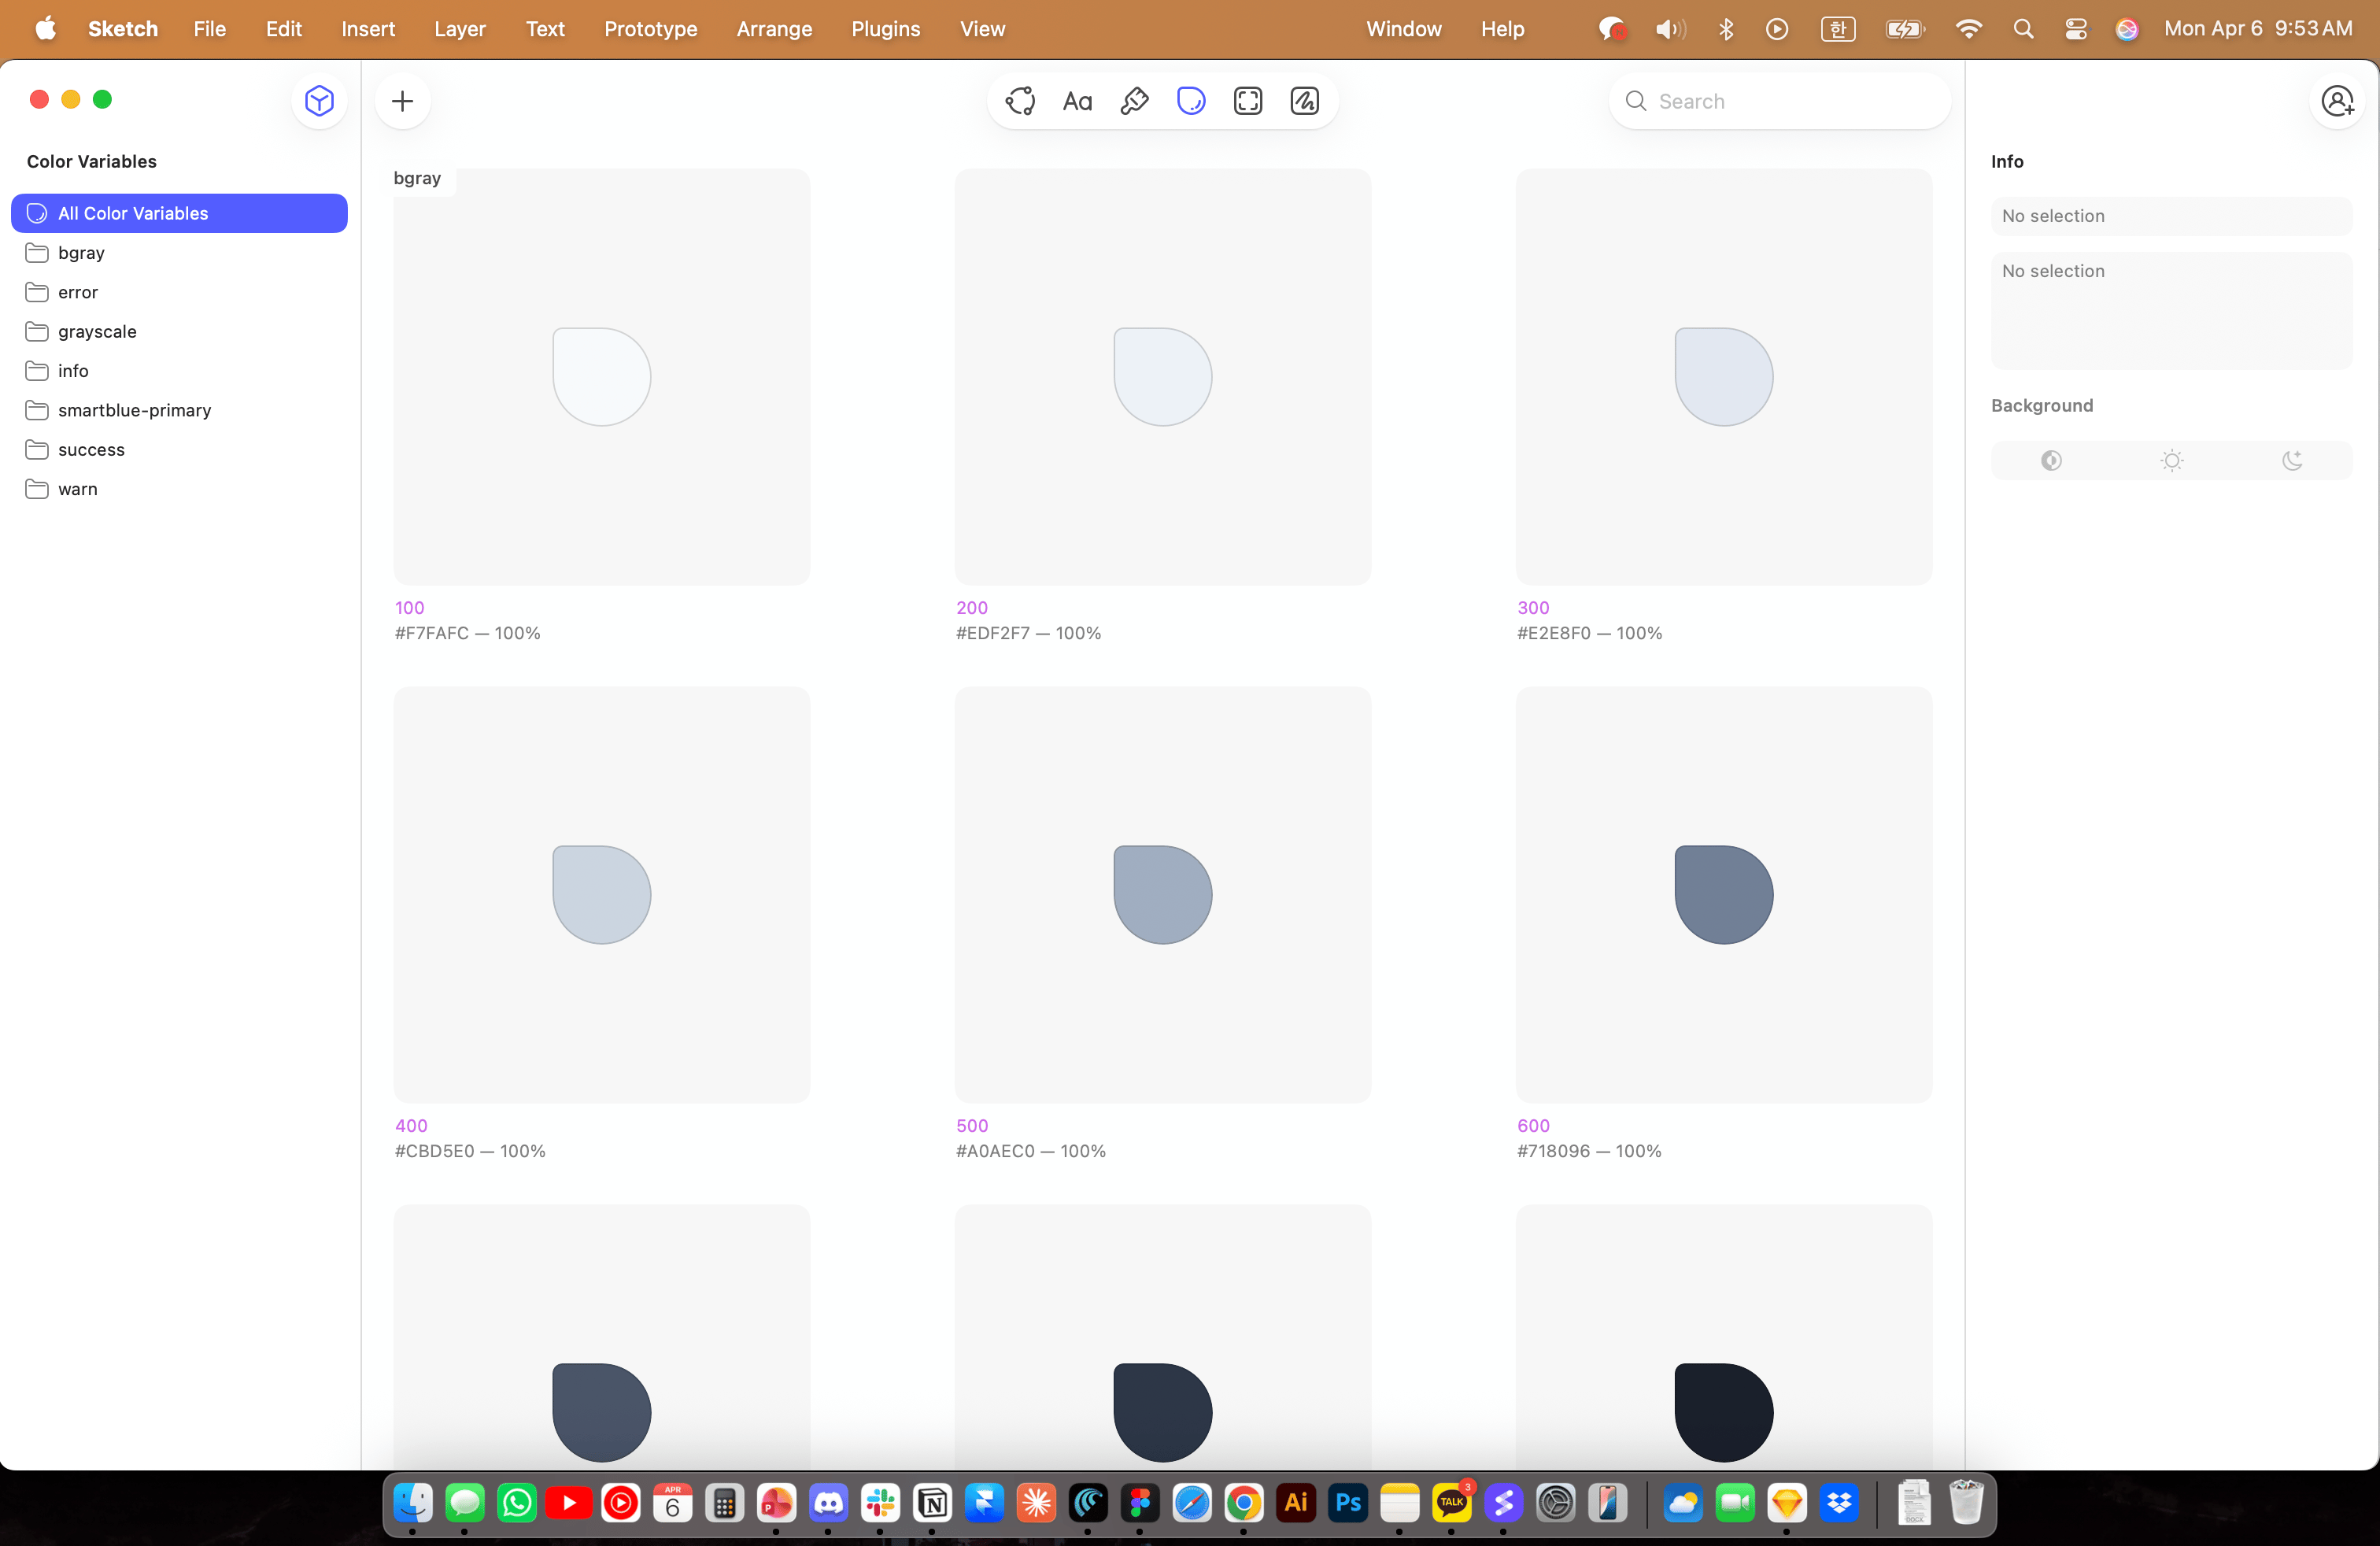The height and width of the screenshot is (1546, 2380).
Task: Open the Symbols components view icon
Action: (1020, 101)
